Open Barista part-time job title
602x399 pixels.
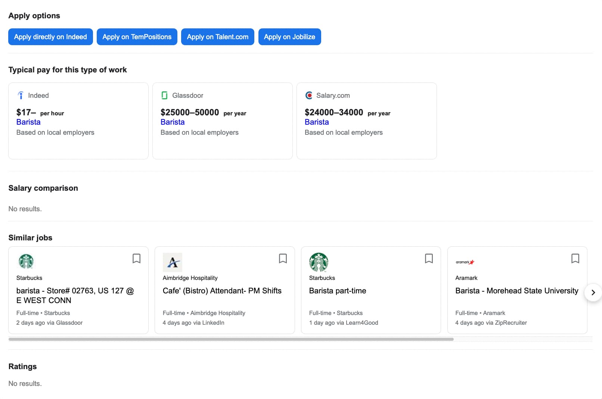(x=338, y=291)
